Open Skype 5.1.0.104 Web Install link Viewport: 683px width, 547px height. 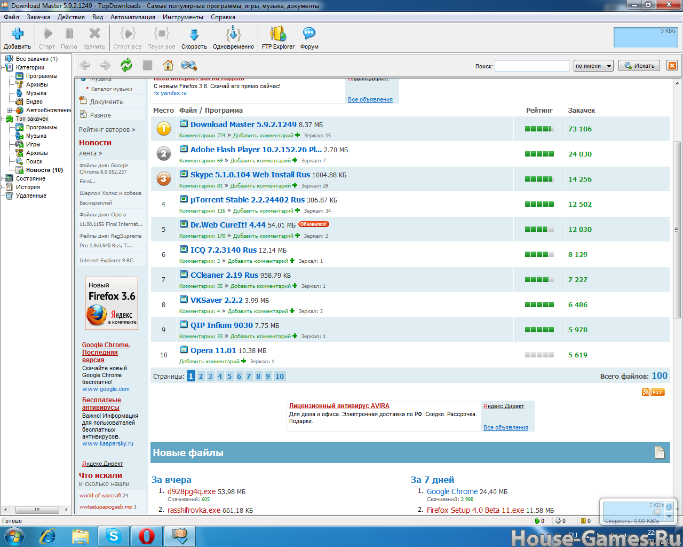250,175
